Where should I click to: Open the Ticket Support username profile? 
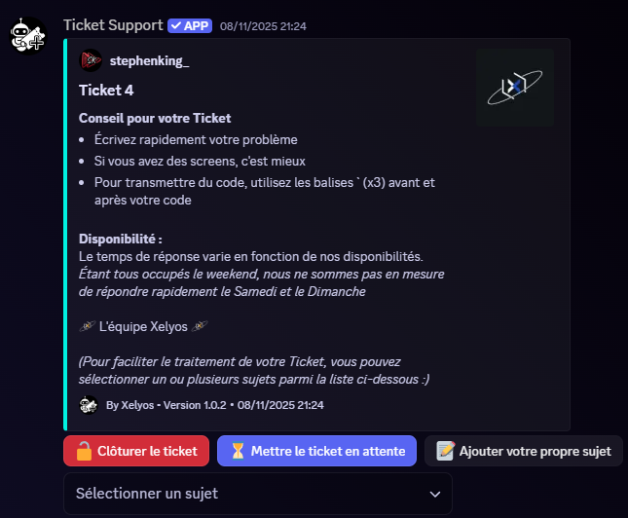tap(114, 25)
